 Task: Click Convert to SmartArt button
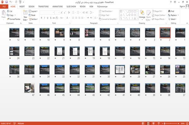(x=108, y=19)
